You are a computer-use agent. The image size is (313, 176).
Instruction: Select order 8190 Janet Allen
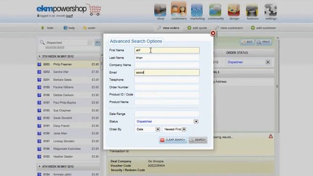click(68, 133)
